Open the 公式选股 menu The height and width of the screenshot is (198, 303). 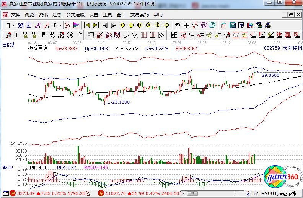tap(75, 15)
